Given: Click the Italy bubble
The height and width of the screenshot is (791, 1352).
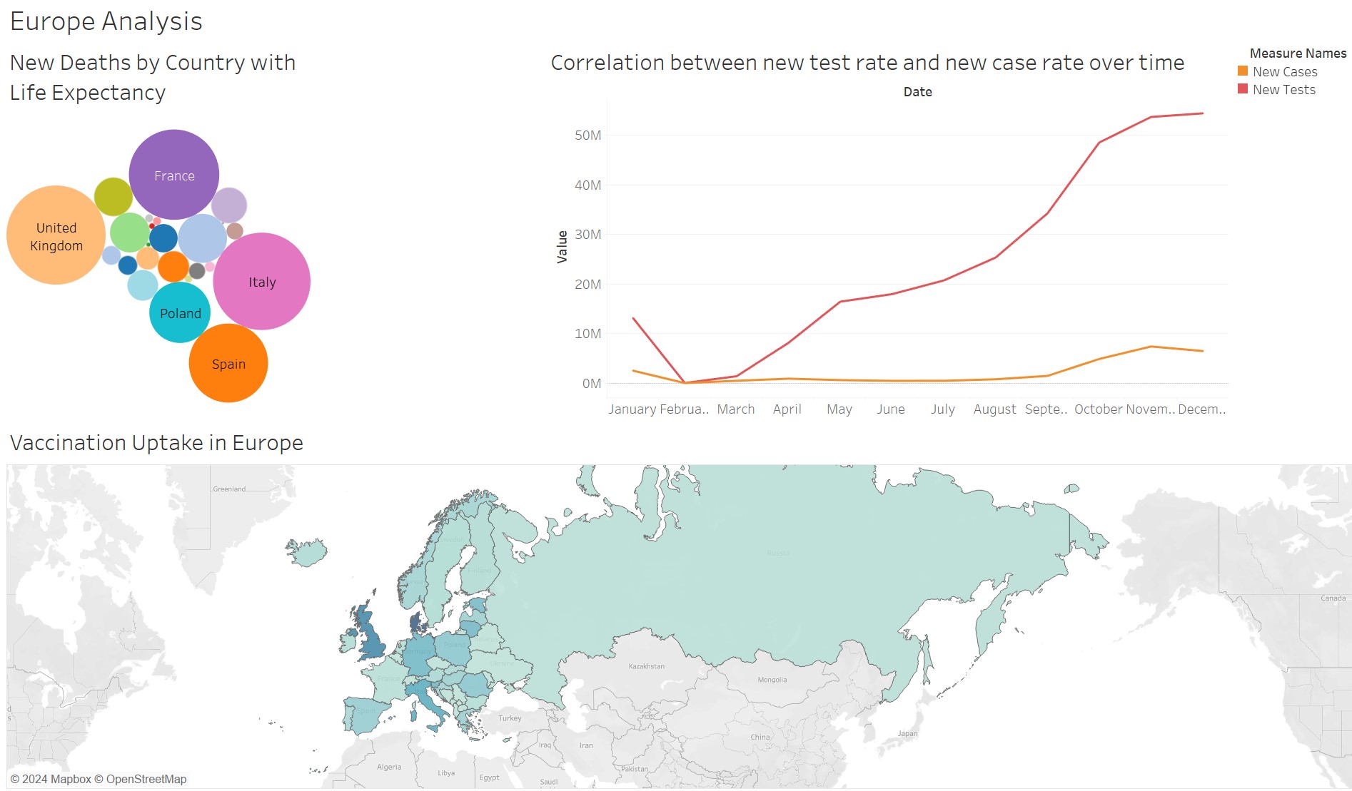Looking at the screenshot, I should pyautogui.click(x=261, y=282).
